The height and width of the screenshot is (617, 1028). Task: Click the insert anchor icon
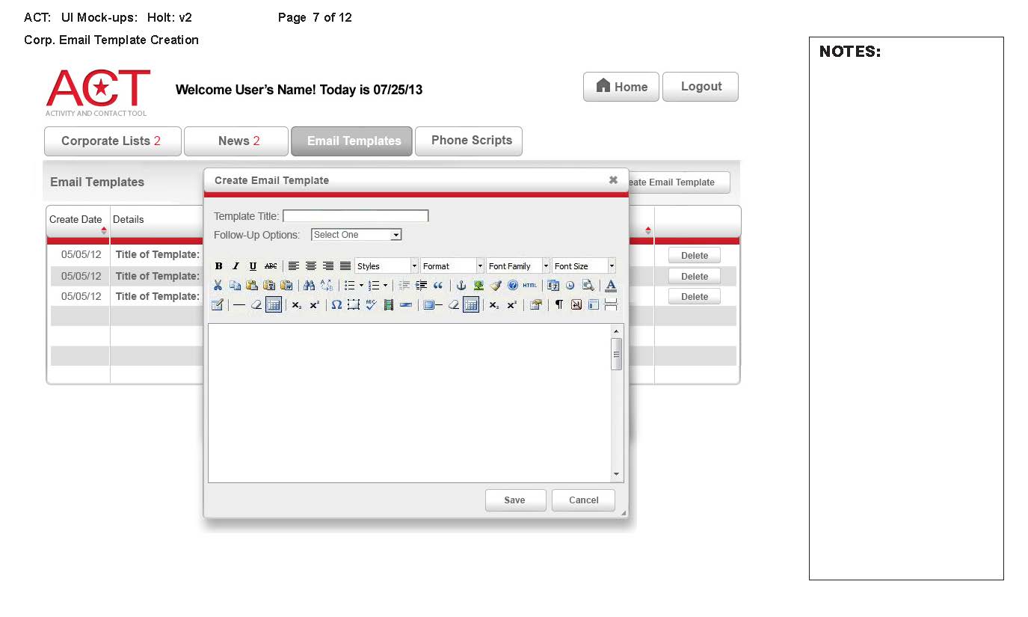pyautogui.click(x=461, y=286)
